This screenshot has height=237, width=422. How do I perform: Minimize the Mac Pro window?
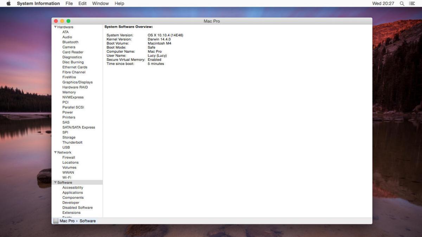pyautogui.click(x=62, y=21)
